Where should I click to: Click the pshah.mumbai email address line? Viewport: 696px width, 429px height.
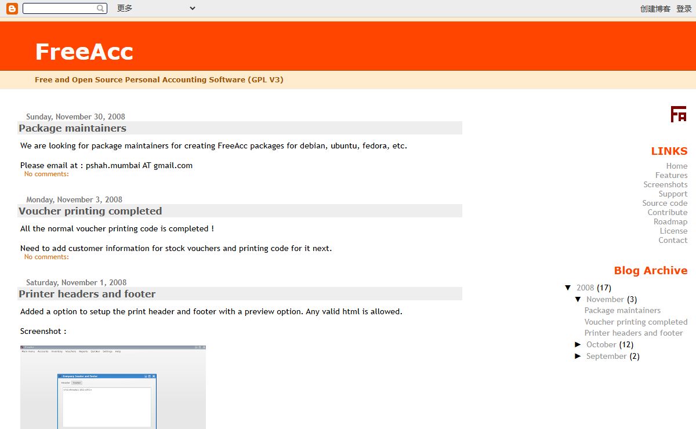pyautogui.click(x=106, y=165)
